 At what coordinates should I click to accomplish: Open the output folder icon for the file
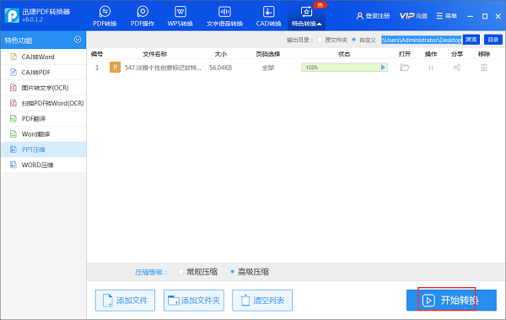tap(405, 68)
